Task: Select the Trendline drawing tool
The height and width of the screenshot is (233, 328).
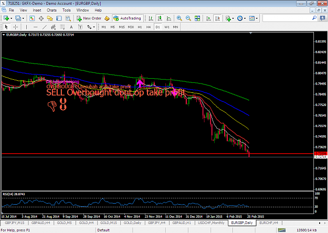Action: 45,27
